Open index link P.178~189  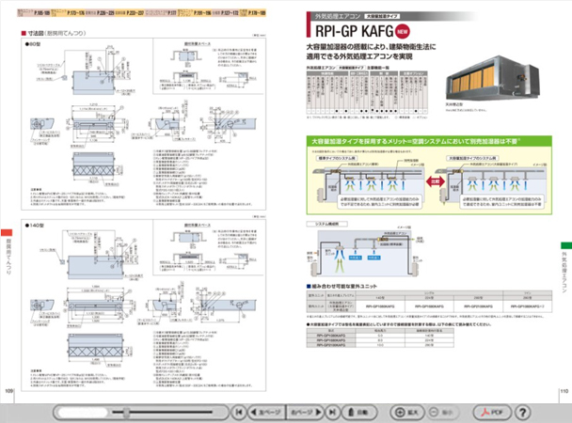tap(253, 13)
